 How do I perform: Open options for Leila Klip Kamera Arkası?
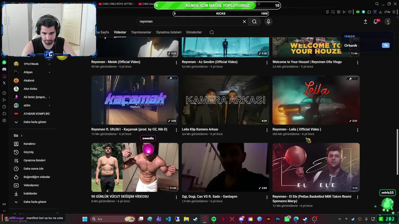[x=267, y=130]
